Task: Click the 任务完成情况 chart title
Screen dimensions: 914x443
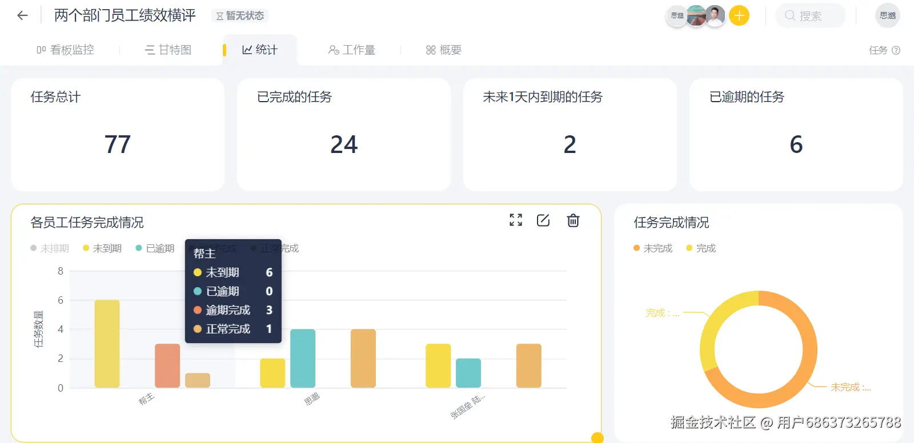Action: pos(671,222)
